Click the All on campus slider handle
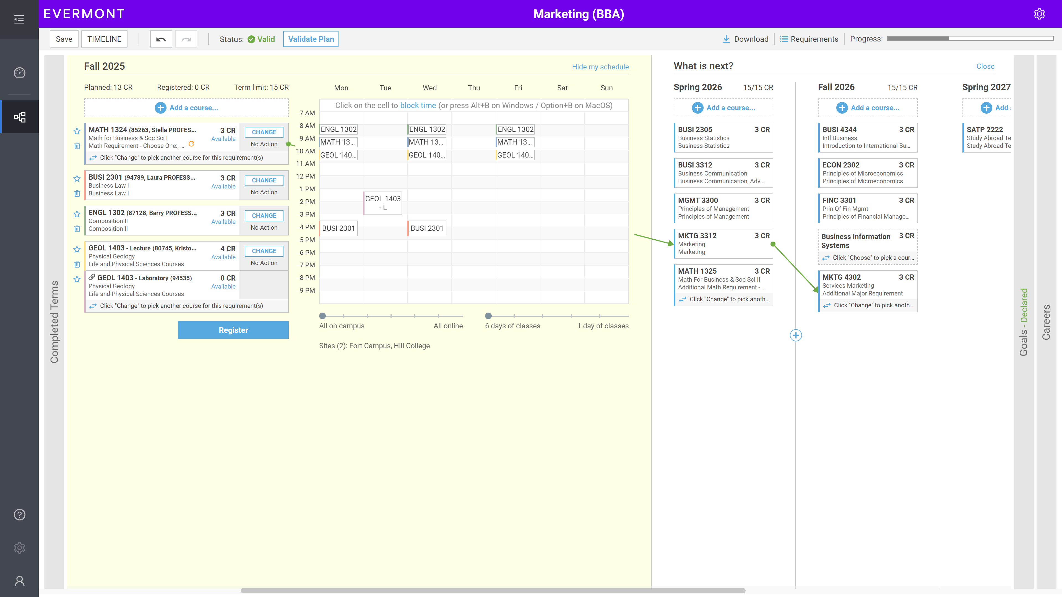The height and width of the screenshot is (597, 1062). (322, 316)
